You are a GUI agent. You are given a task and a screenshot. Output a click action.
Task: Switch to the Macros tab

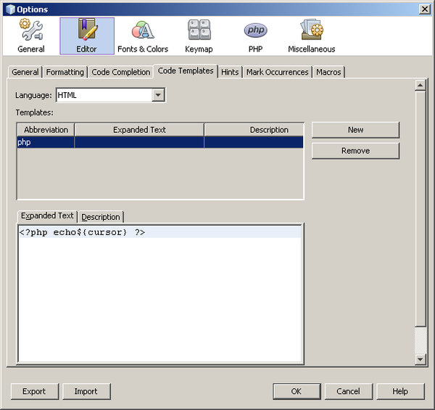328,72
